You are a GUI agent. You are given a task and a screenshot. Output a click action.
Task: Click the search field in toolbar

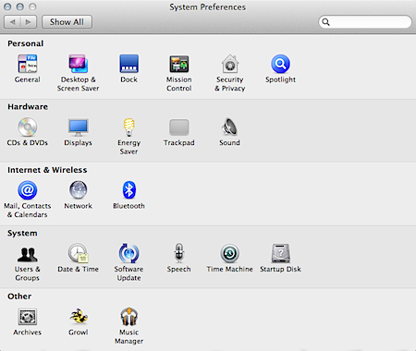pos(365,22)
